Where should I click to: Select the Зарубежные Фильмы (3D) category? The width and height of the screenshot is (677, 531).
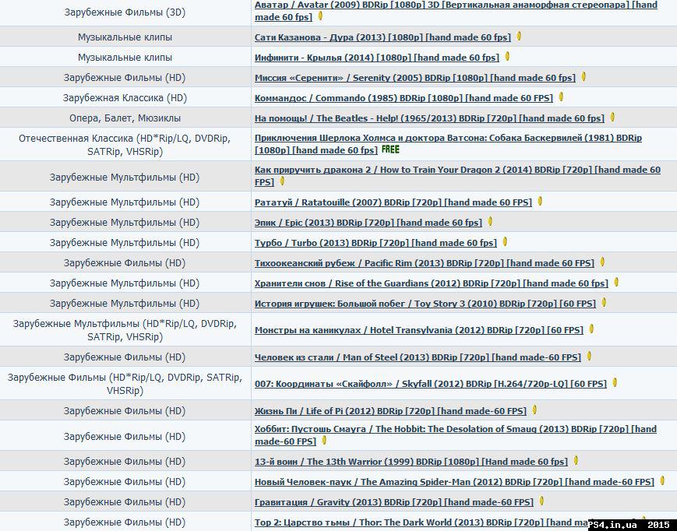click(x=125, y=12)
